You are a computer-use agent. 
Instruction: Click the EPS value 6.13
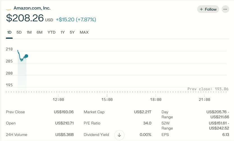tap(226, 135)
